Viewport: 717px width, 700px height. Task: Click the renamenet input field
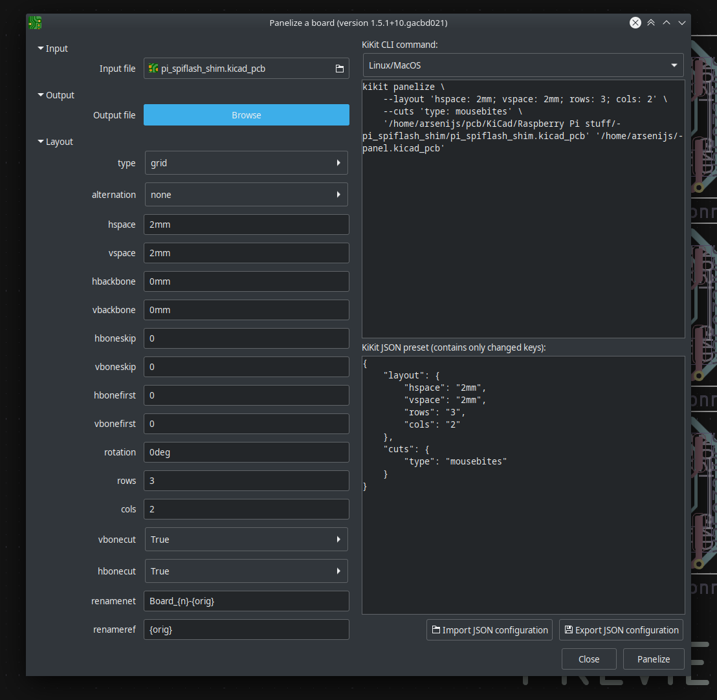tap(246, 601)
